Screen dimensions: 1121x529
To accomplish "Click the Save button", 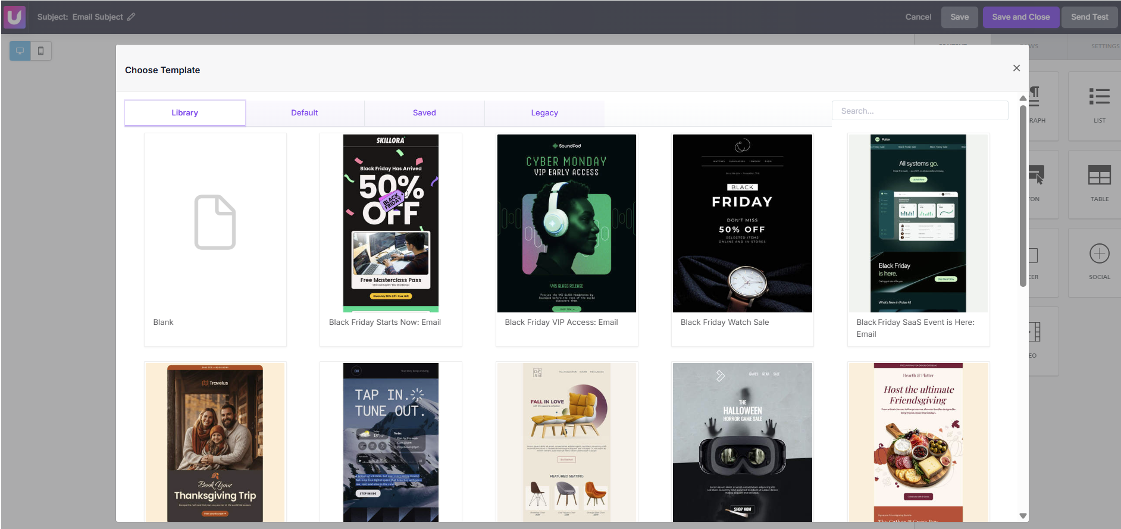I will [959, 17].
